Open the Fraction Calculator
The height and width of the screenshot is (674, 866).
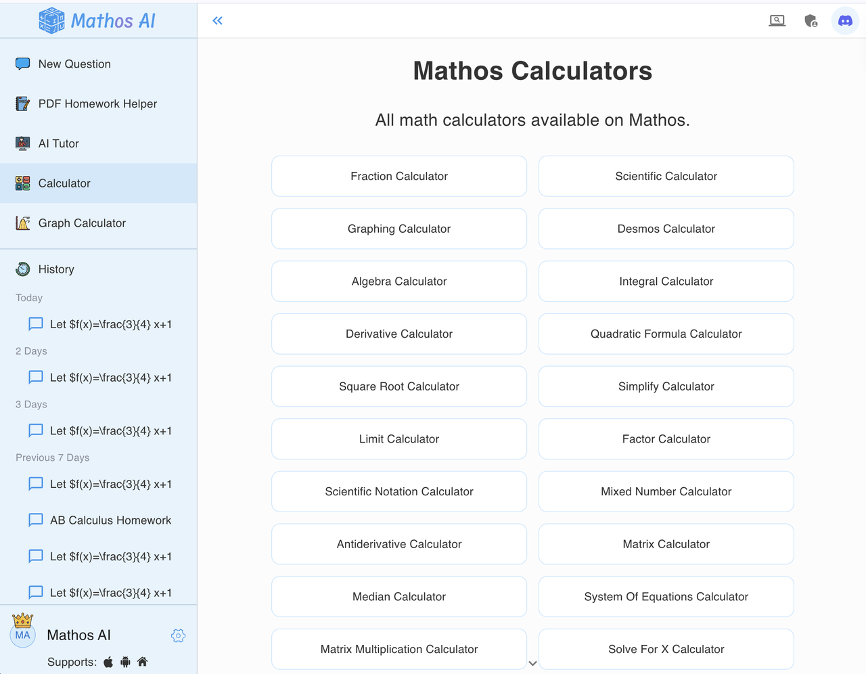point(398,176)
